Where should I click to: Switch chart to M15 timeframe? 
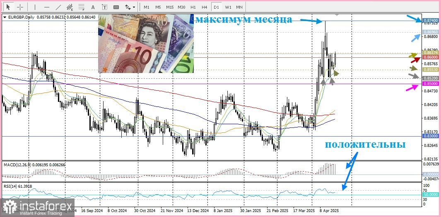tap(170, 7)
